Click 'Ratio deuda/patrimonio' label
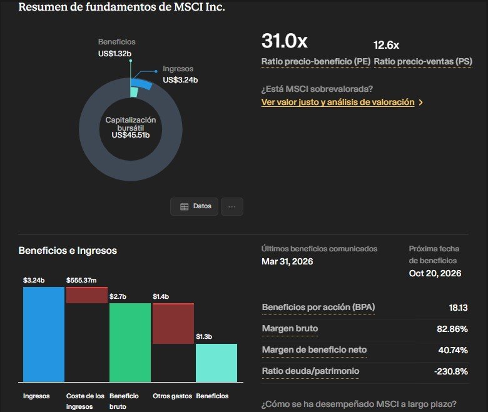 coord(310,371)
